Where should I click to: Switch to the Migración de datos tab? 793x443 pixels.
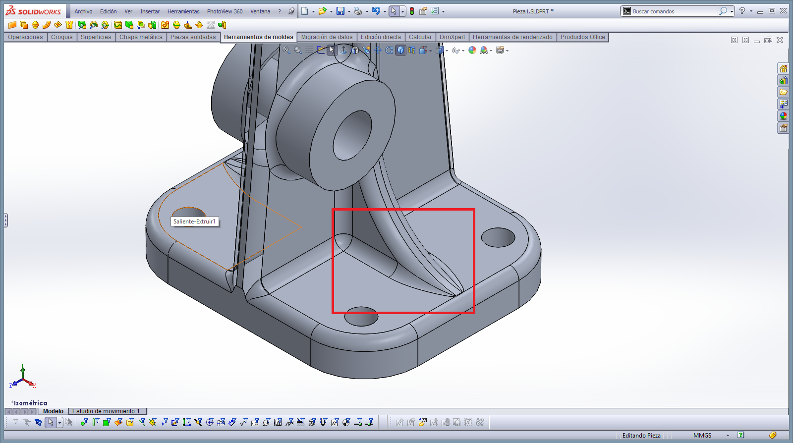[x=327, y=37]
